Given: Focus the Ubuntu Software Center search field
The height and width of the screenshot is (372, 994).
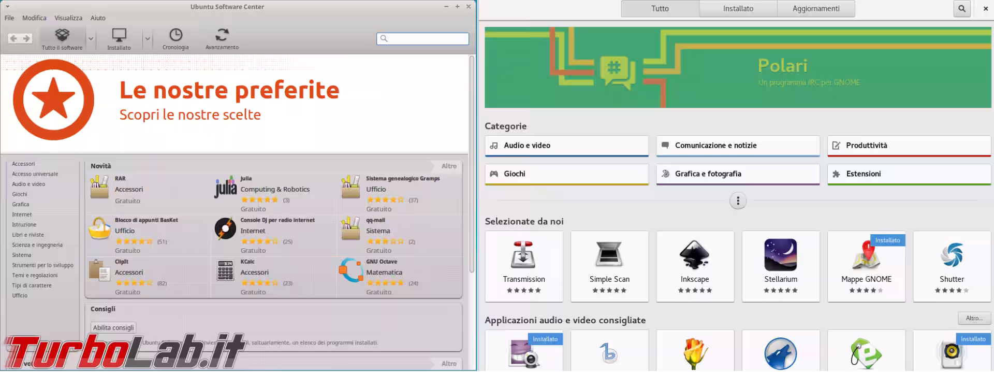Looking at the screenshot, I should pos(422,38).
